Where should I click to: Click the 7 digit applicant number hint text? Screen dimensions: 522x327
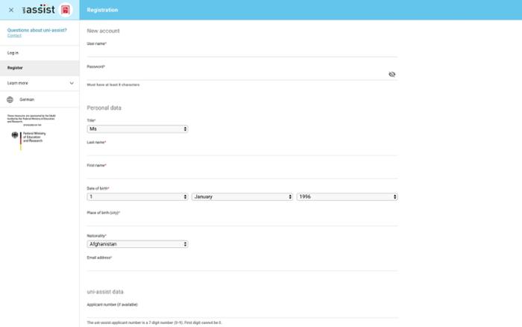click(x=154, y=323)
